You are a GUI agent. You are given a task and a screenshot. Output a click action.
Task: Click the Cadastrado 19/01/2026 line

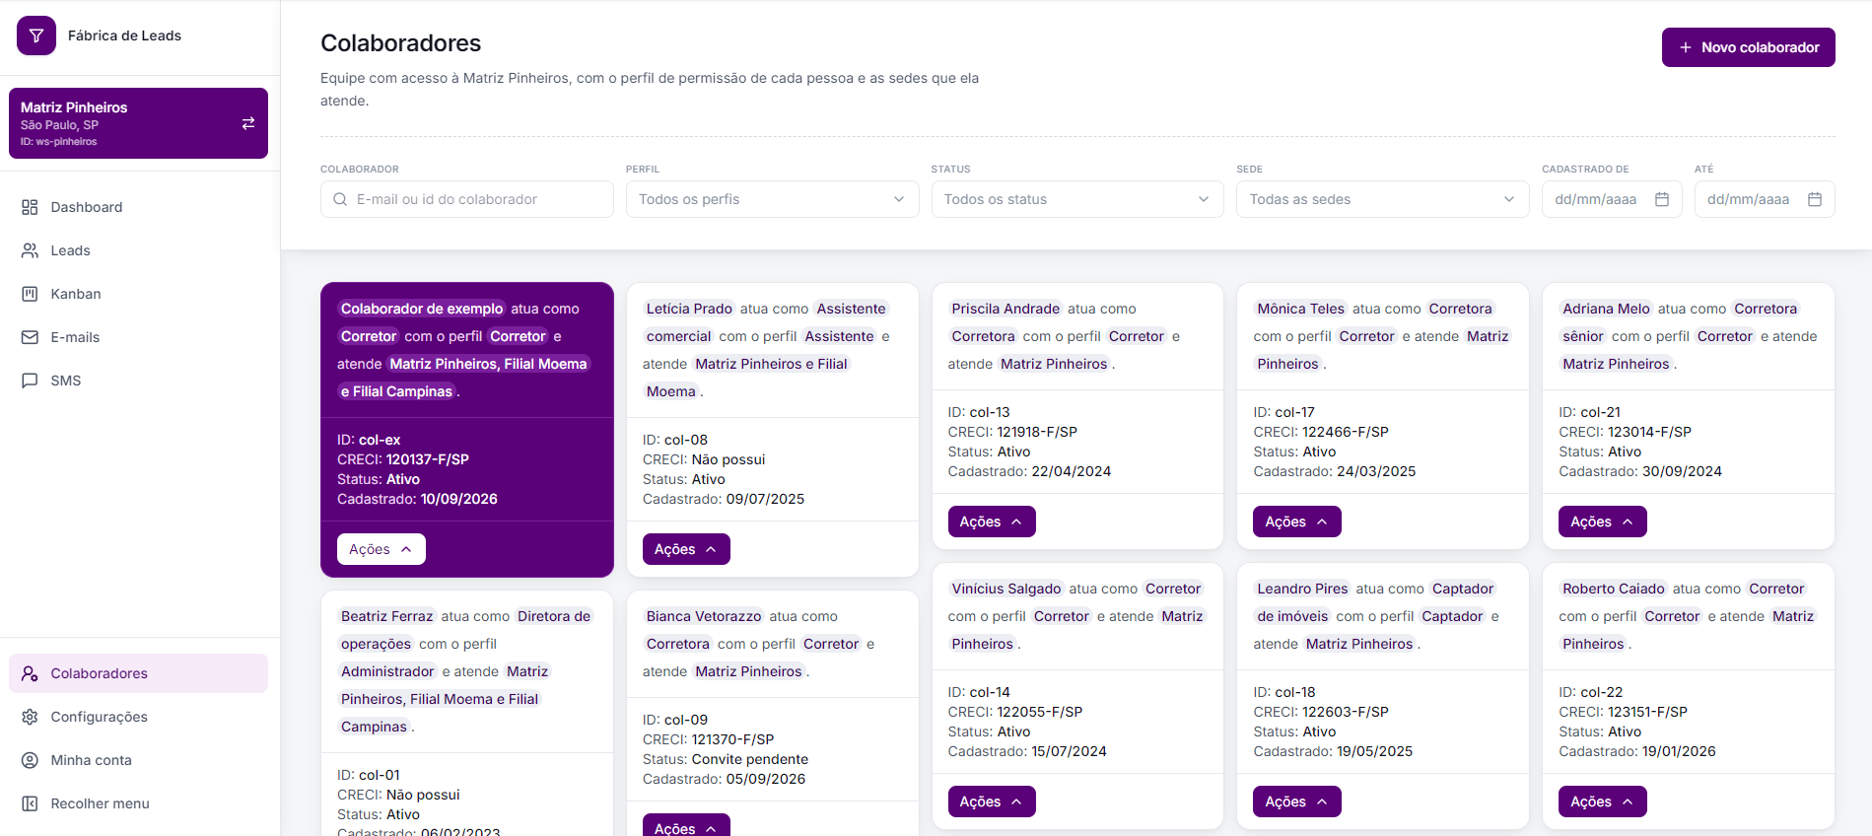coord(1637,751)
